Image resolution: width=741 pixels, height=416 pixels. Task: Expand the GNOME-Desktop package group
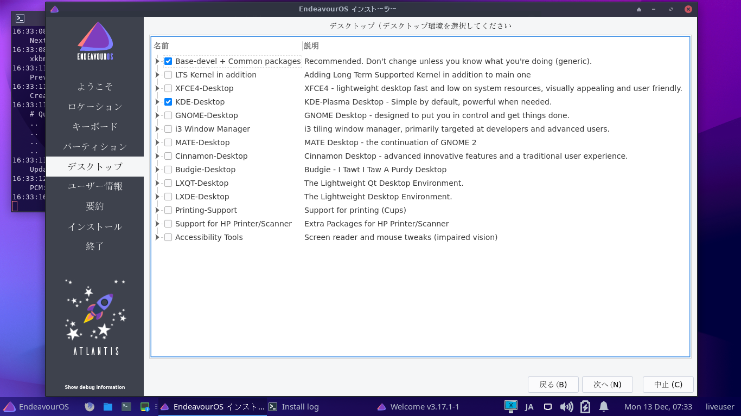tap(157, 115)
